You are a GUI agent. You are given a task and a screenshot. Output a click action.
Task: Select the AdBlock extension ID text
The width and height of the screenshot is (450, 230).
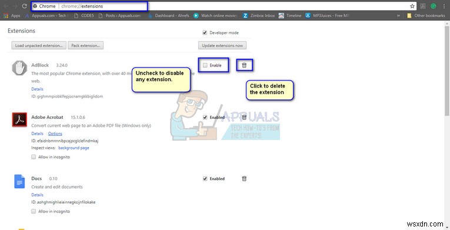(67, 96)
